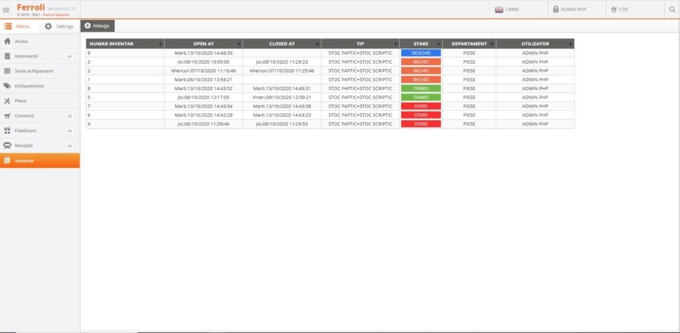Click the gift icon for Fidelizare
Viewport: 680px width, 333px height.
7,131
